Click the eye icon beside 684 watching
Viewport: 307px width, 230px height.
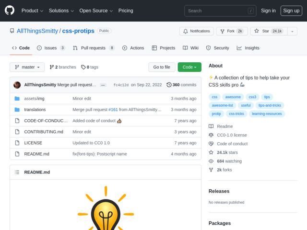[x=211, y=161]
